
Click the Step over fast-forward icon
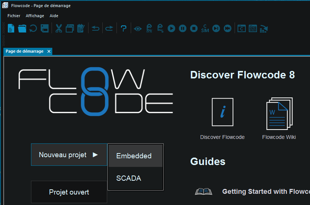click(227, 28)
